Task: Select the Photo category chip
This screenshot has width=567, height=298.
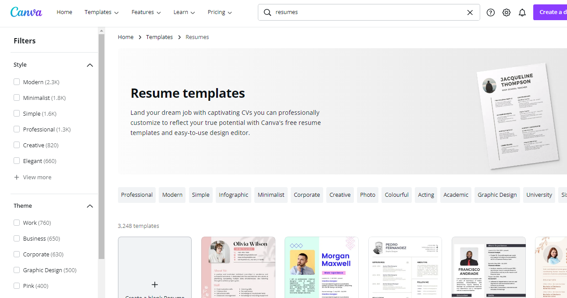Action: [368, 195]
